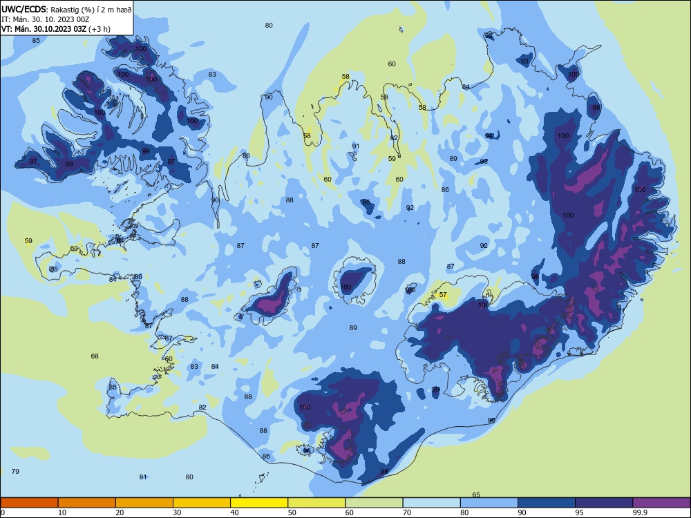691x518 pixels.
Task: Select the 'IT: Mán. 30. 10. 2023 00Z' line
Action: [x=46, y=19]
